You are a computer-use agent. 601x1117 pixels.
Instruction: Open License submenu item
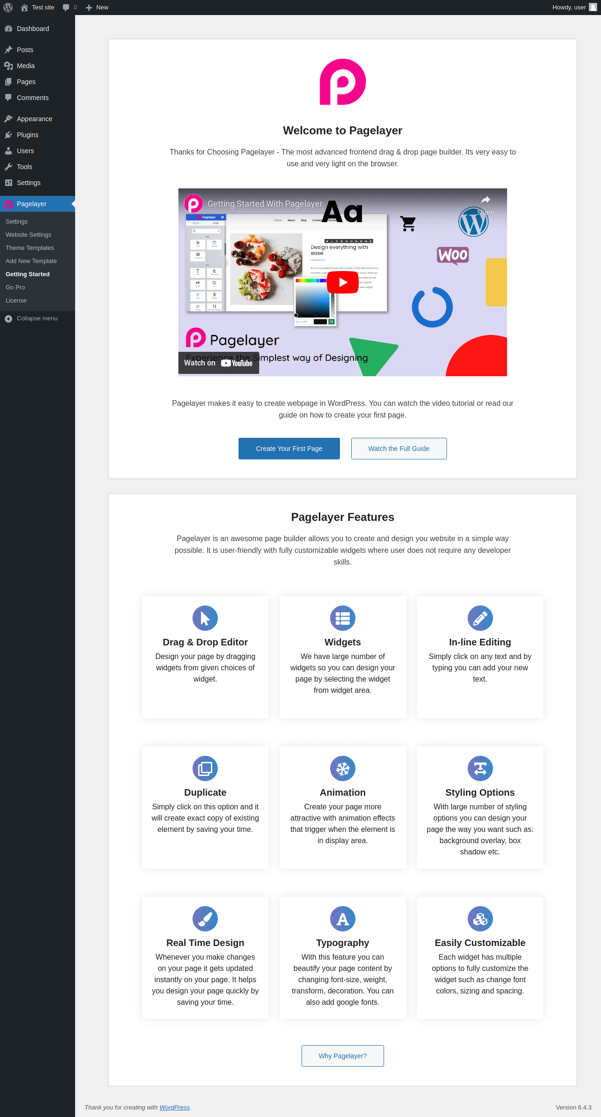coord(38,301)
